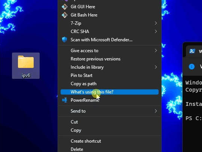The width and height of the screenshot is (202, 152).
Task: Click the ipv6 folder name label
Action: (26, 75)
